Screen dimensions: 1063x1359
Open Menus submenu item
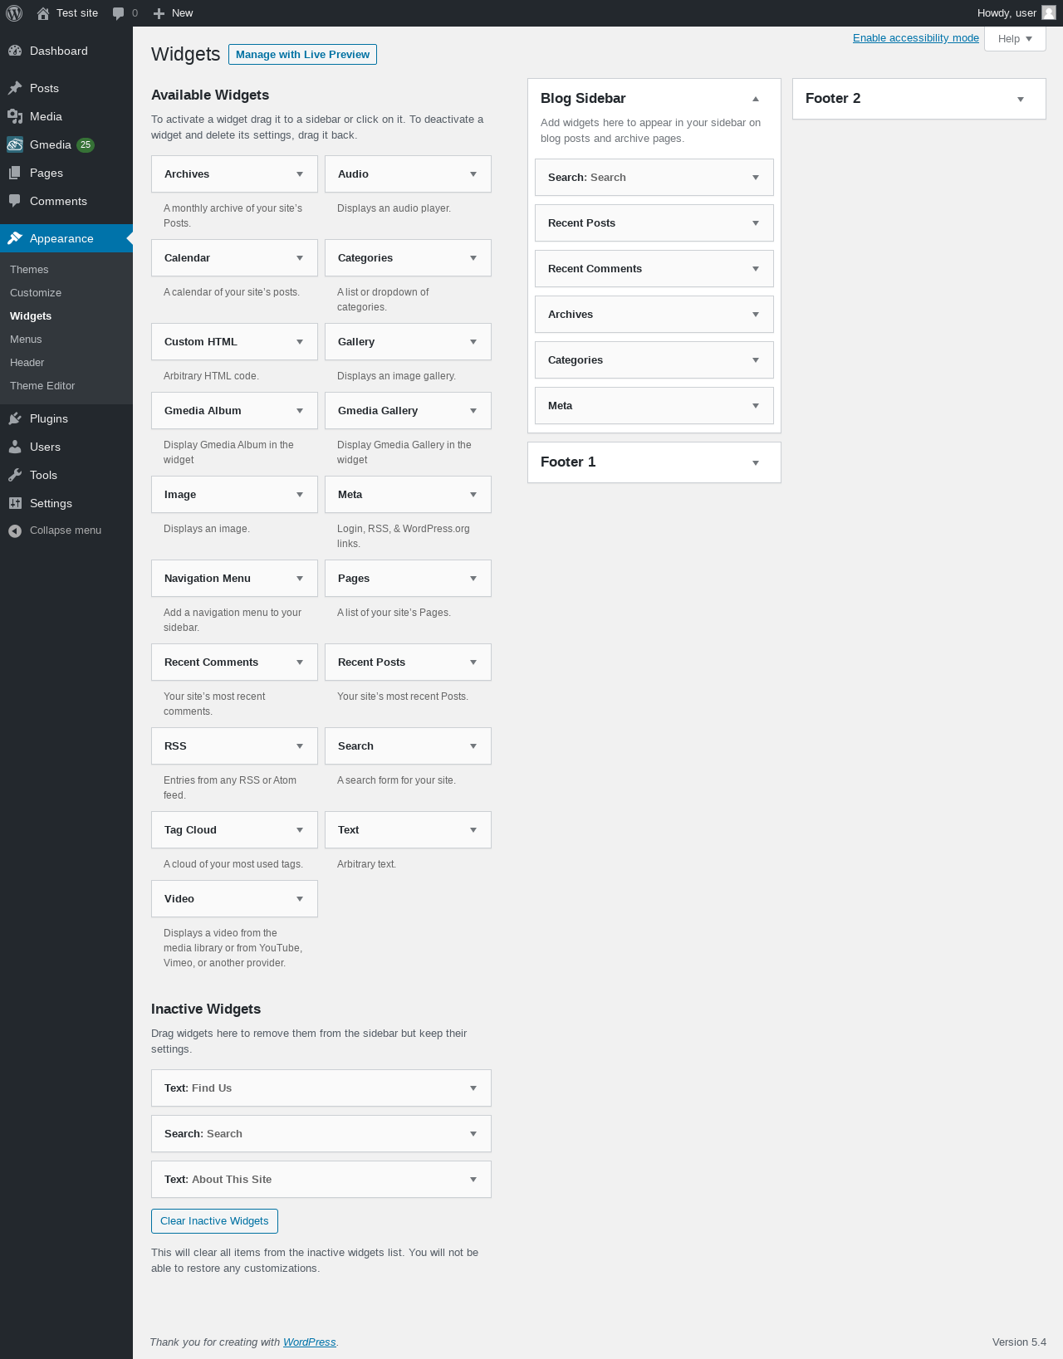tap(26, 340)
